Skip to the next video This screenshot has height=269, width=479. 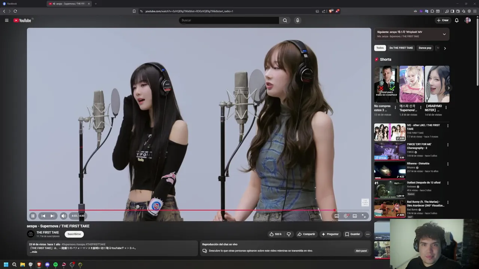pos(52,216)
